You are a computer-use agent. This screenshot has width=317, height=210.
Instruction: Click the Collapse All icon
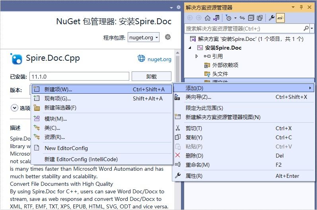pos(251,18)
